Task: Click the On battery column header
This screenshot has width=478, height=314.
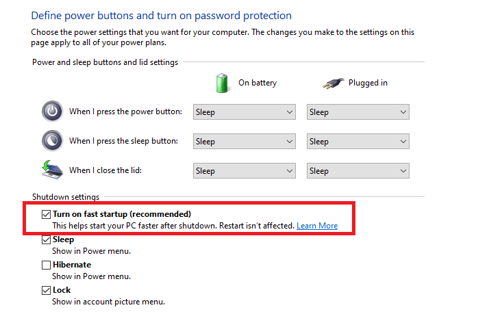Action: (x=257, y=83)
